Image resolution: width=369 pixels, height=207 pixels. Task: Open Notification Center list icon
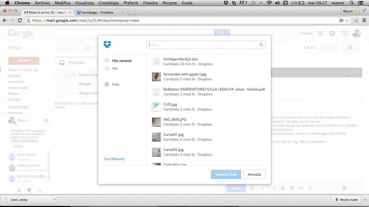click(x=360, y=3)
